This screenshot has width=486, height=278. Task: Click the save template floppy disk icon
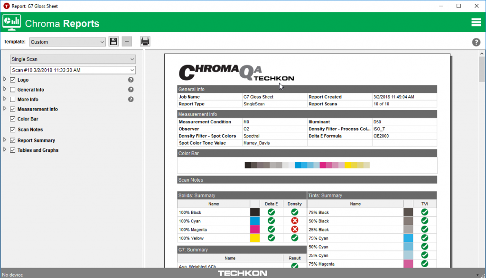113,42
